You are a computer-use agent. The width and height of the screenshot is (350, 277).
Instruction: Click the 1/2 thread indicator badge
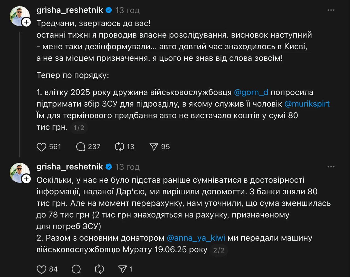pos(79,128)
